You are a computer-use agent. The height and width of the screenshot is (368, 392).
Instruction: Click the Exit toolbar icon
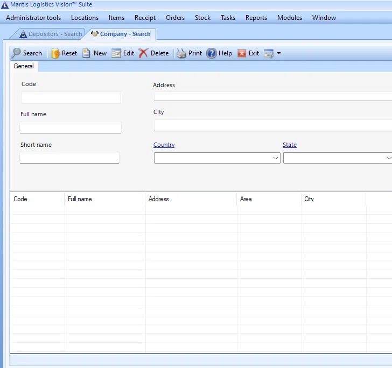[242, 53]
